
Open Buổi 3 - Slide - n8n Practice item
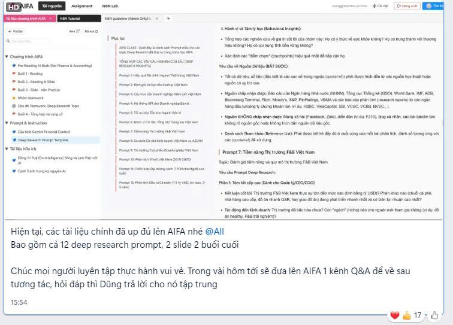point(39,90)
